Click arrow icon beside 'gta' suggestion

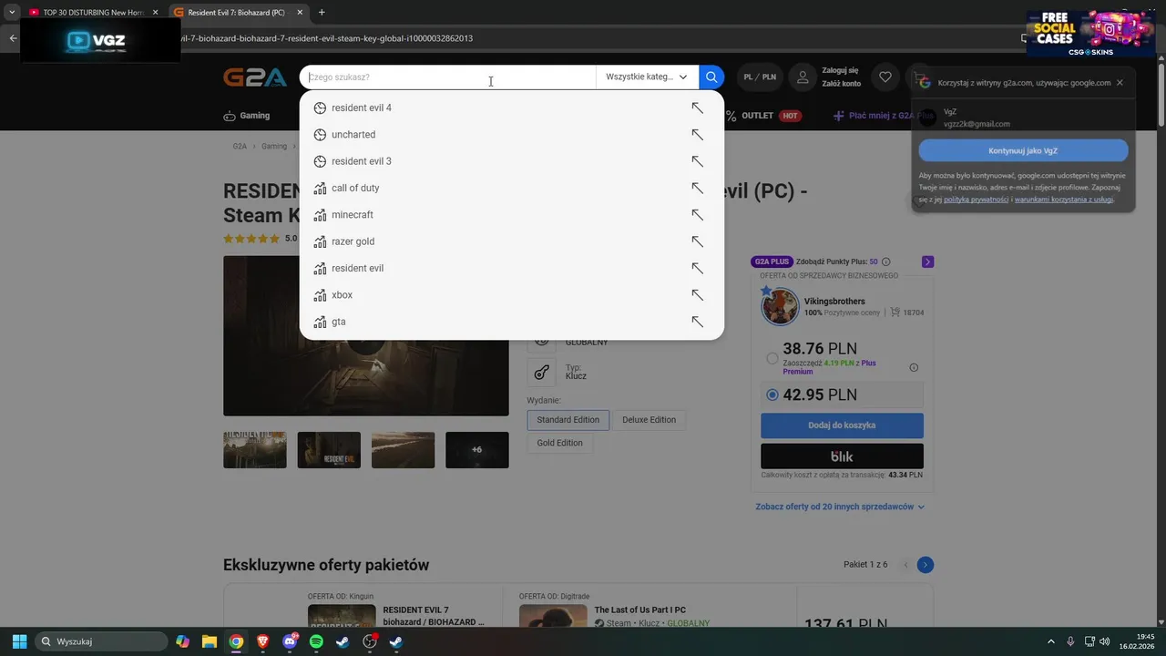(697, 322)
